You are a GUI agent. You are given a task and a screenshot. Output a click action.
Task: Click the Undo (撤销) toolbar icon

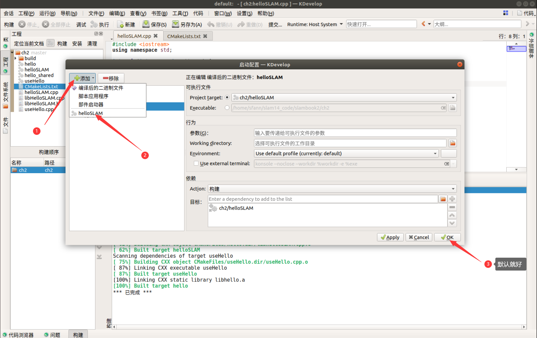click(x=211, y=24)
